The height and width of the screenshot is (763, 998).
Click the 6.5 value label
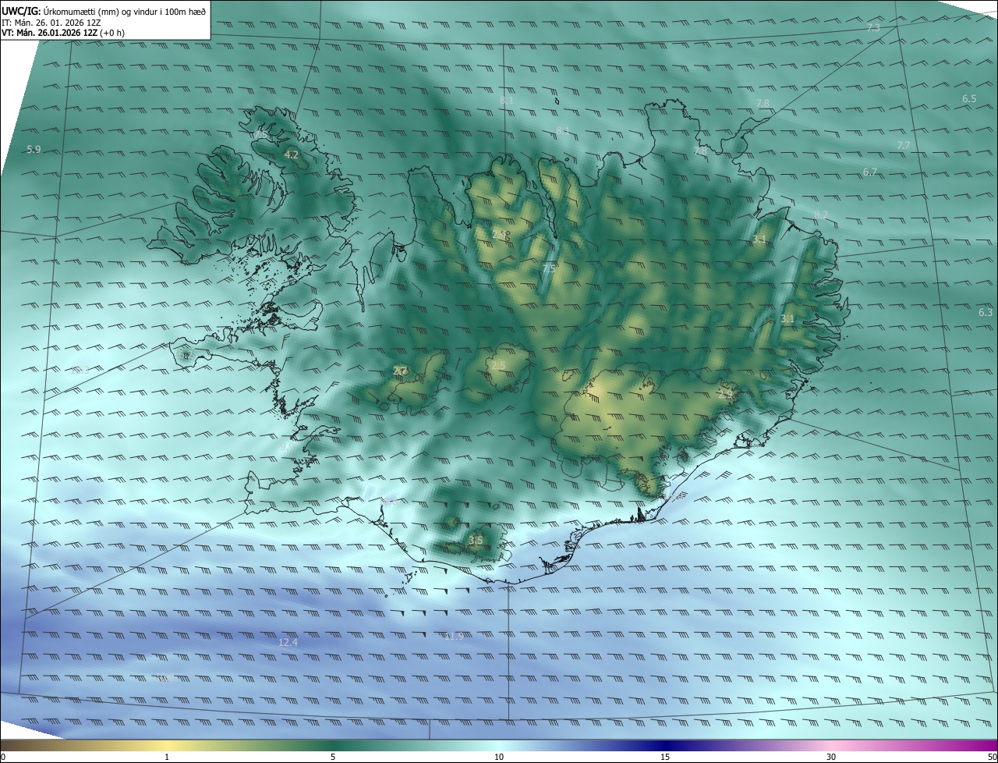969,99
